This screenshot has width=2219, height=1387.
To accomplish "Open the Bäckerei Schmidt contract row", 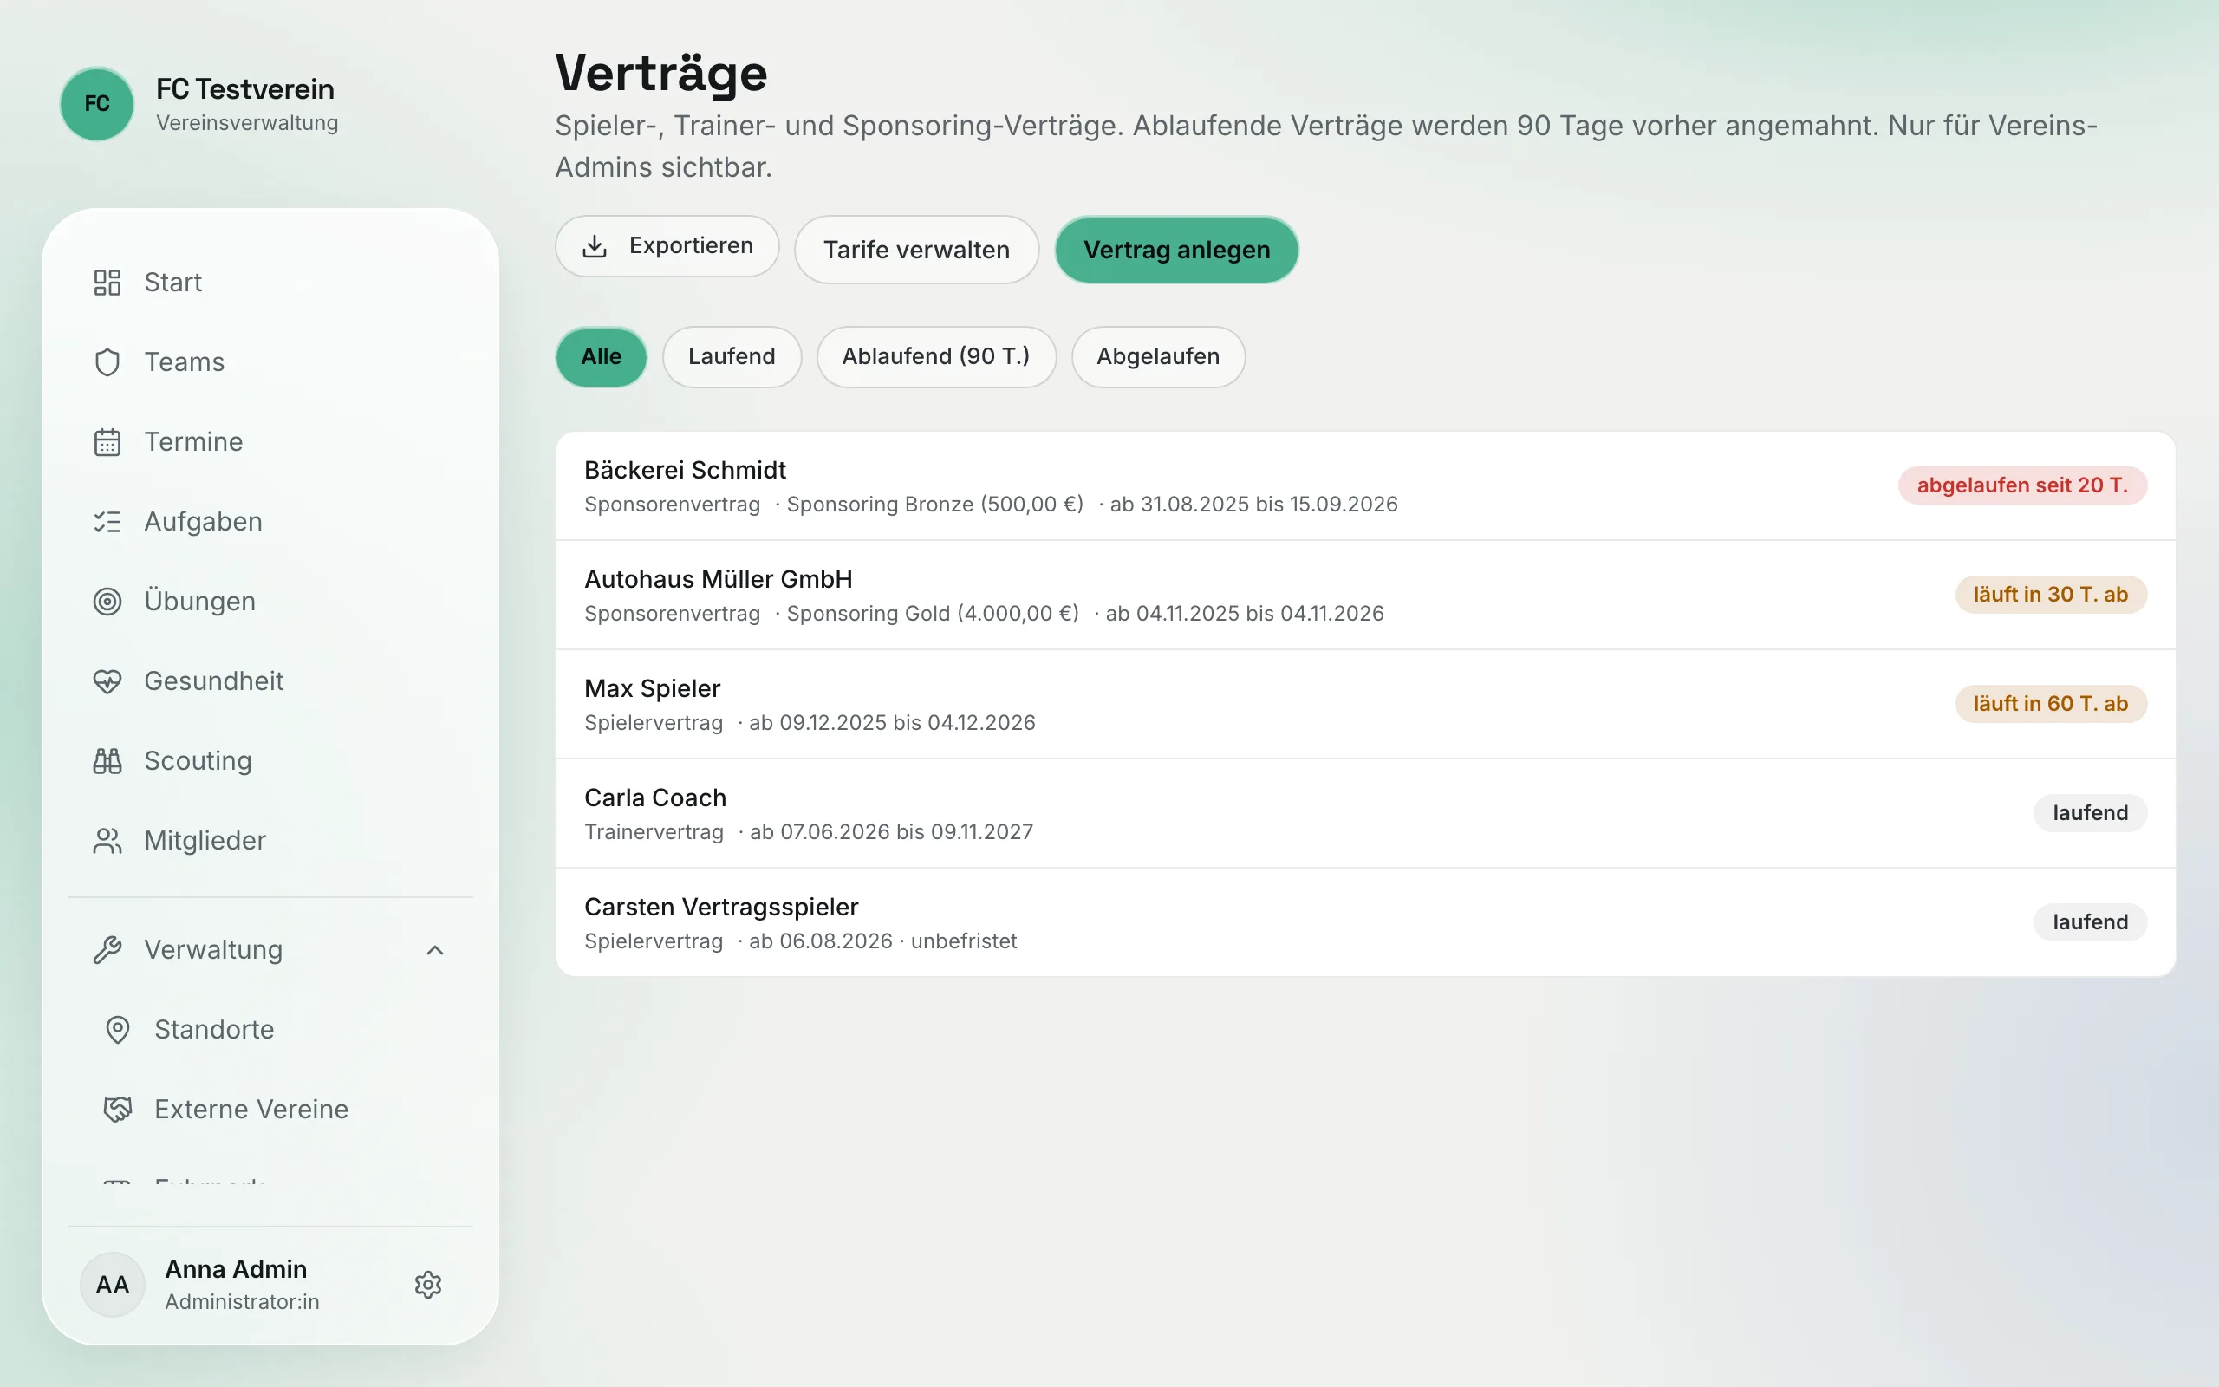I will (x=1365, y=486).
